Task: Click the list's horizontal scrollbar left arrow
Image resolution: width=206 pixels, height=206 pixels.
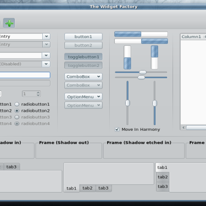Action: (x=183, y=127)
